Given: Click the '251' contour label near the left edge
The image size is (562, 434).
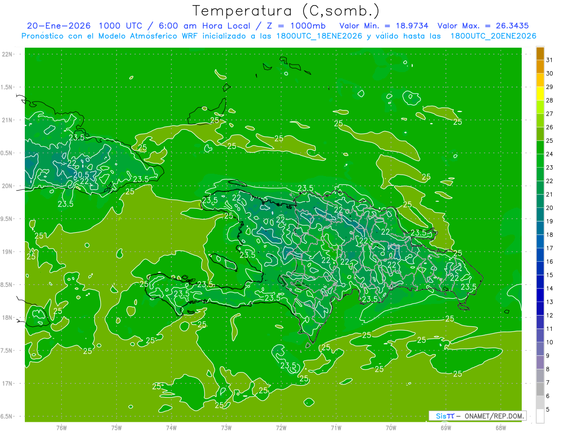Looking at the screenshot, I should click(x=40, y=235).
